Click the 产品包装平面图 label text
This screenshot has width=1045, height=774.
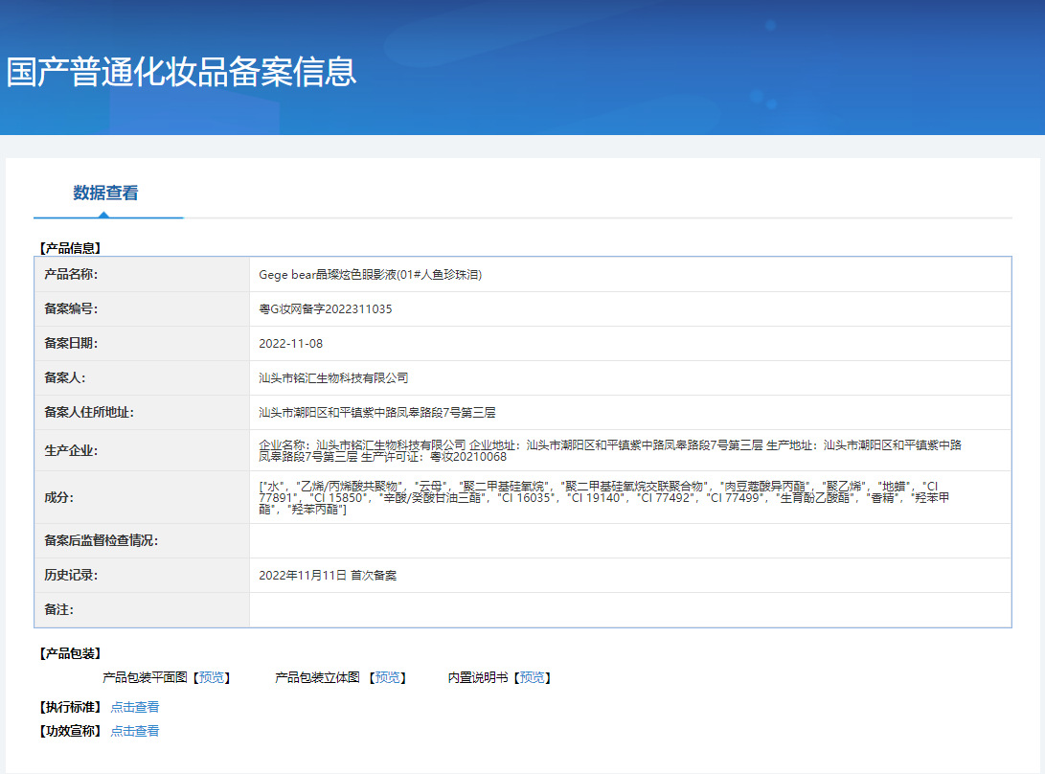(x=145, y=677)
